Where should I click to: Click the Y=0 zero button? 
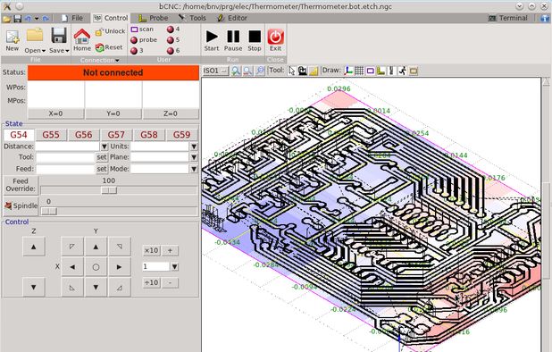(x=113, y=113)
